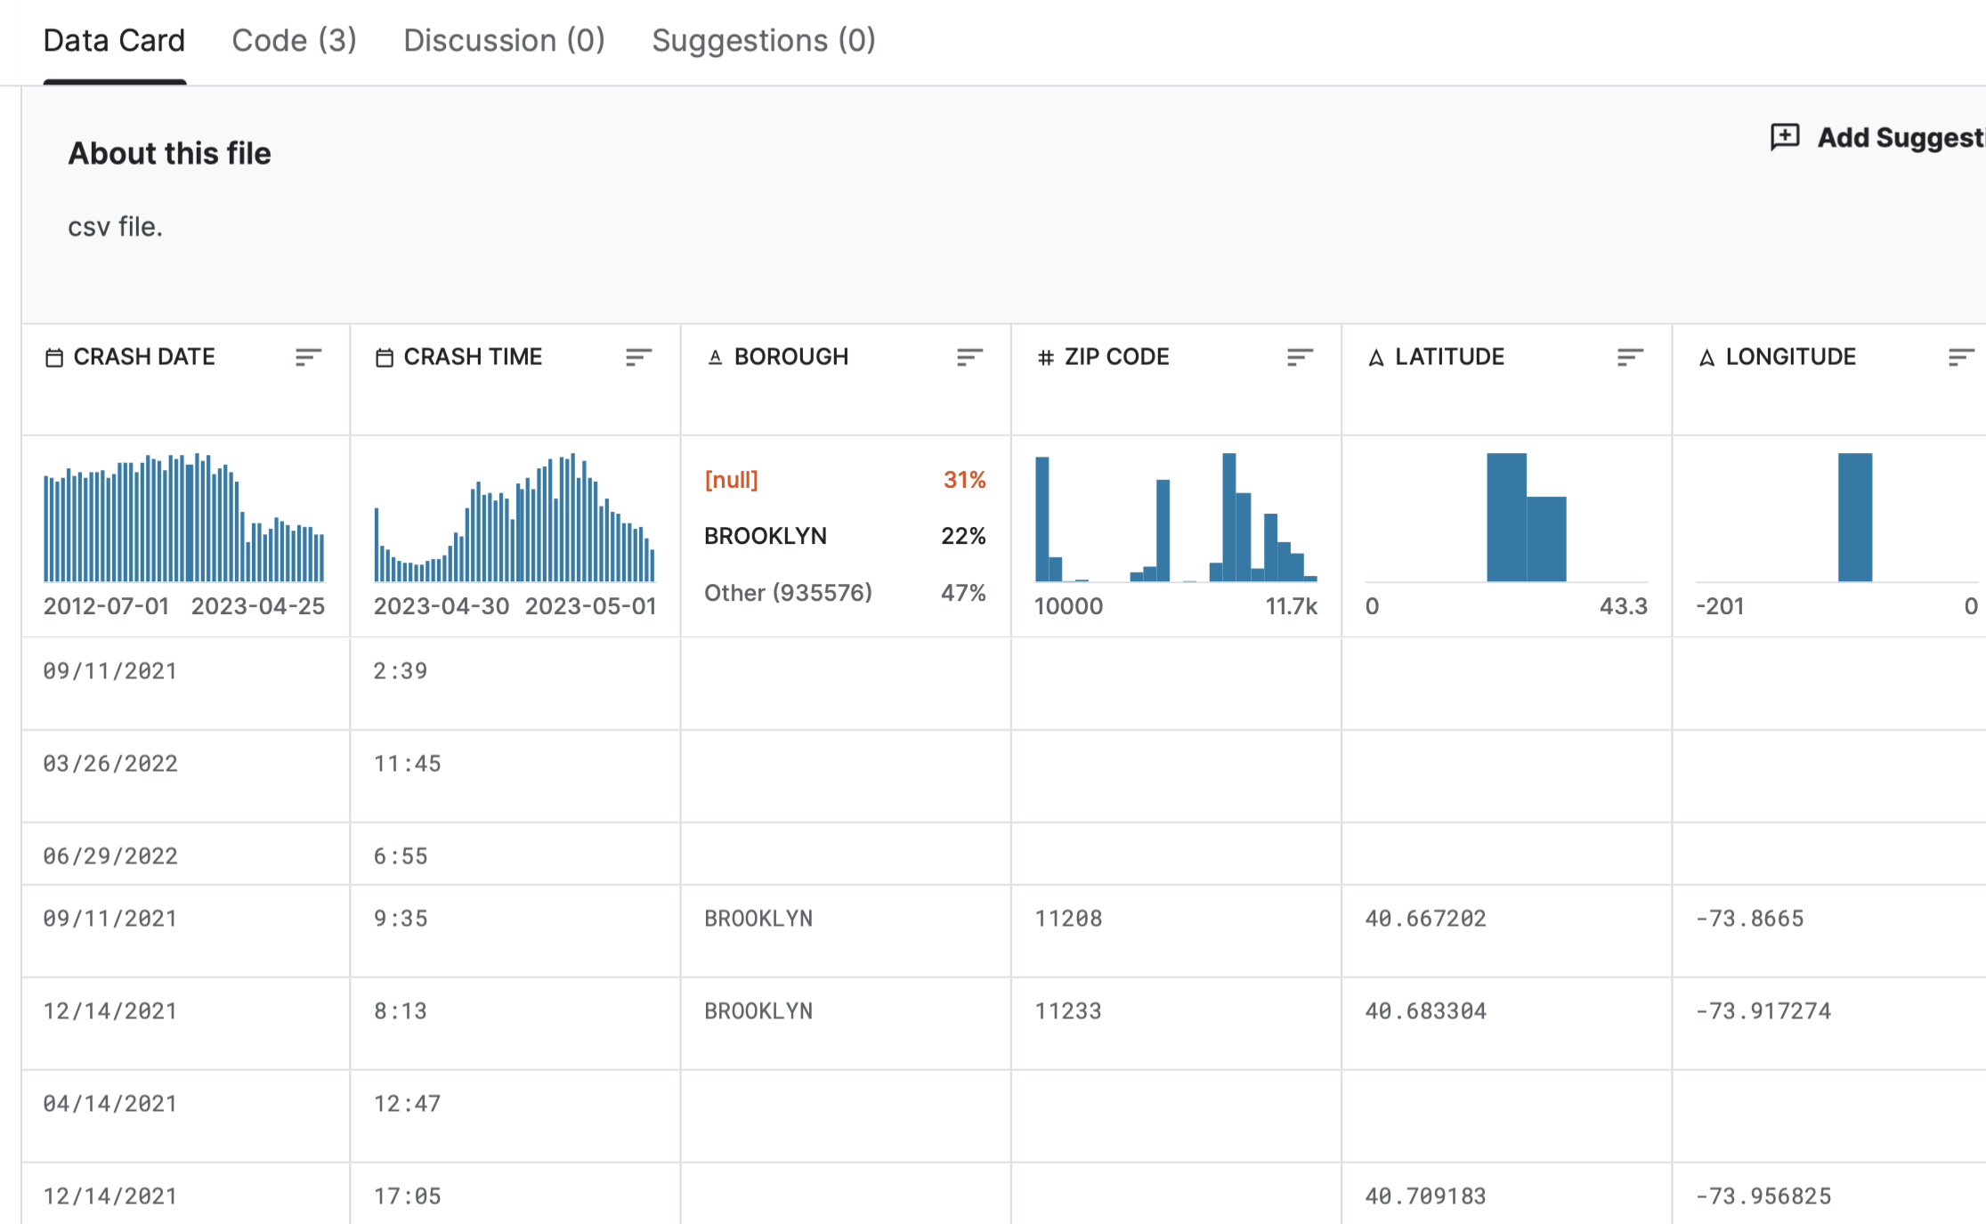This screenshot has height=1224, width=1986.
Task: Open sort menu for ZIP CODE column
Action: pyautogui.click(x=1300, y=357)
